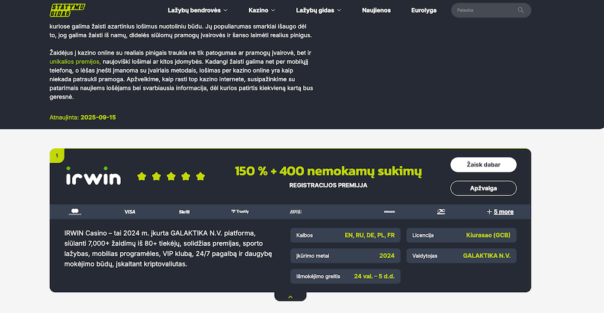The height and width of the screenshot is (313, 604).
Task: Click the fifth rating star of irwin
Action: [201, 176]
